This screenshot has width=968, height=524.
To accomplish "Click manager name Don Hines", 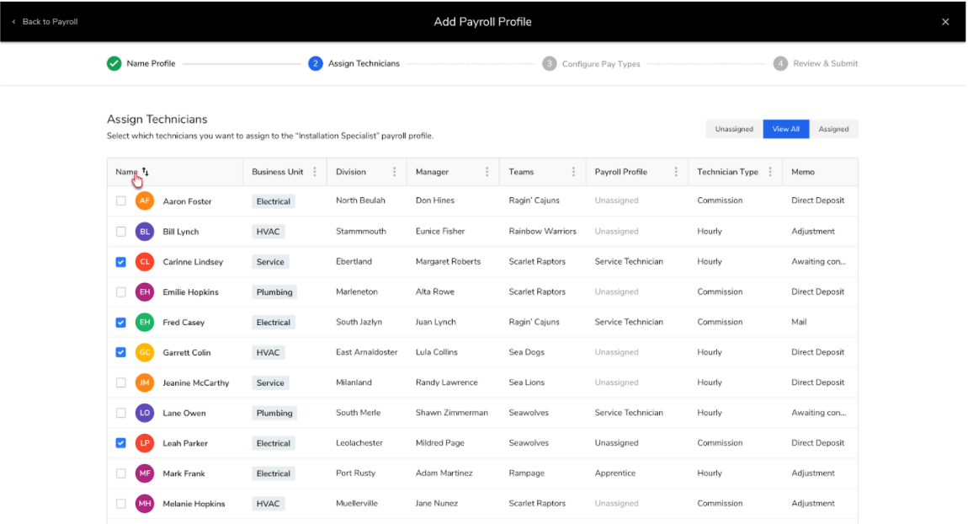I will 434,201.
